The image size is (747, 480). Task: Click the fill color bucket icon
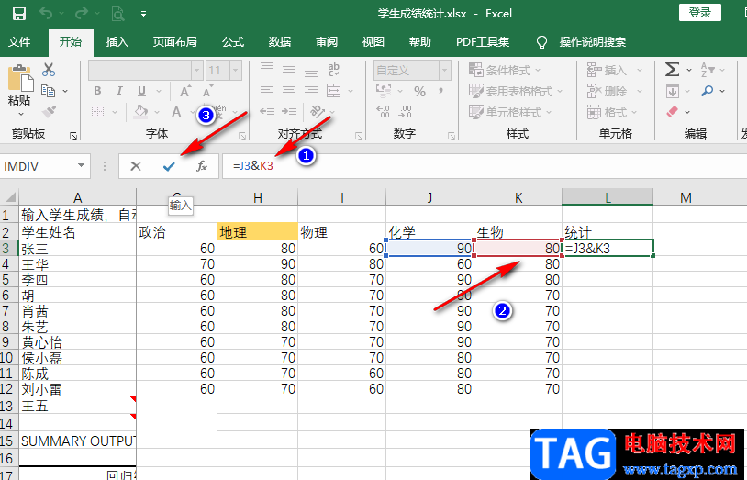[x=140, y=112]
